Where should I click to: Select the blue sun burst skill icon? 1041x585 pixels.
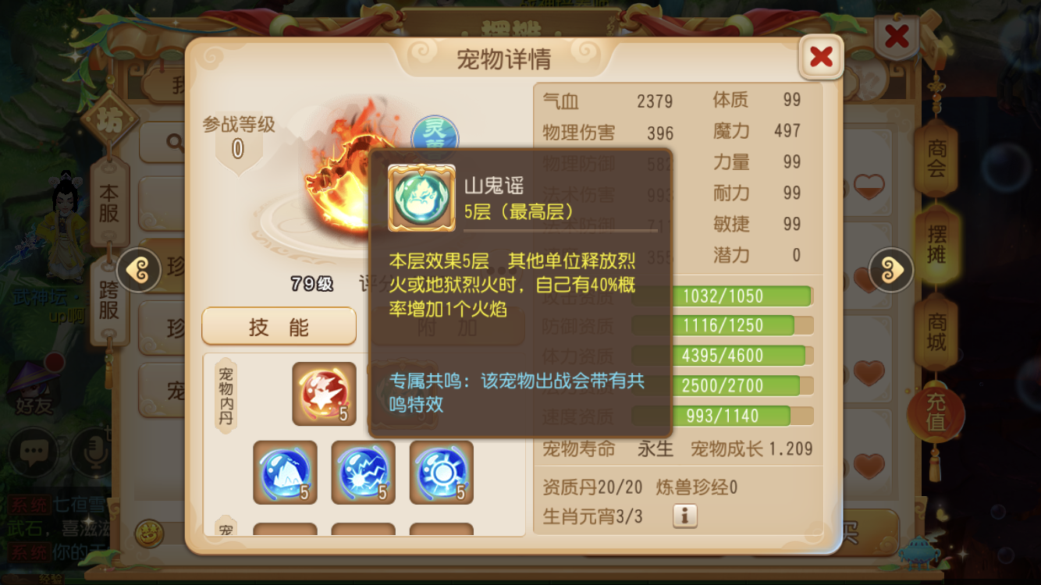click(441, 473)
